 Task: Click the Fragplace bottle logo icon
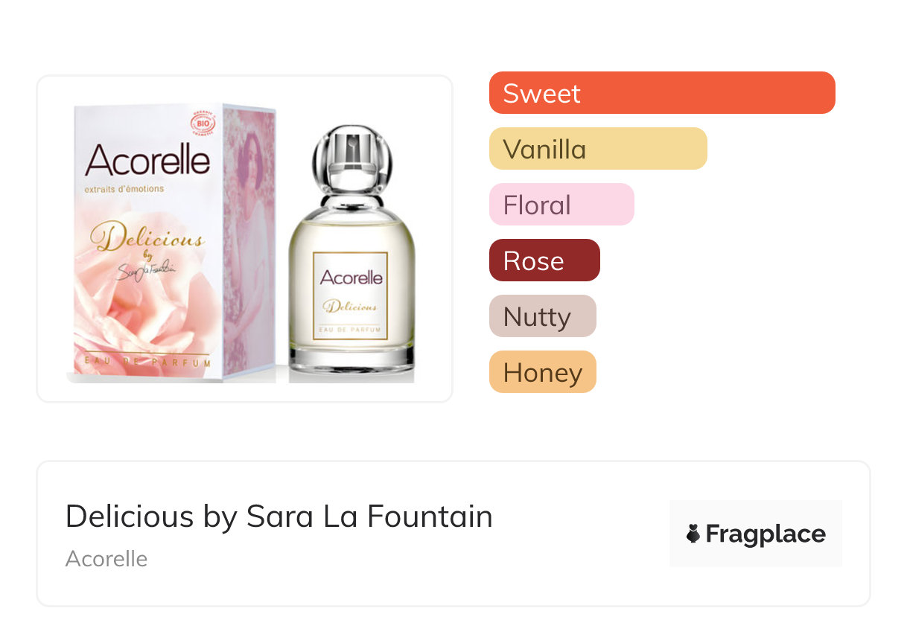click(x=693, y=534)
